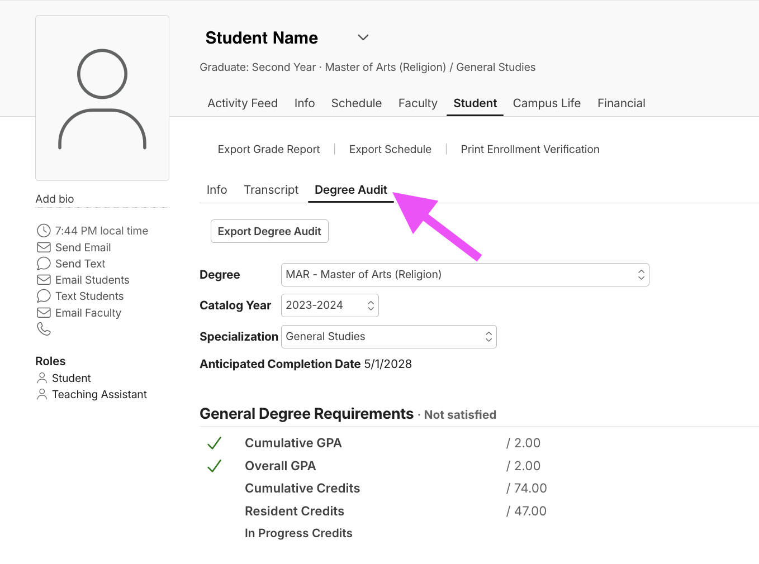Click the Email Faculty link

[x=88, y=313]
